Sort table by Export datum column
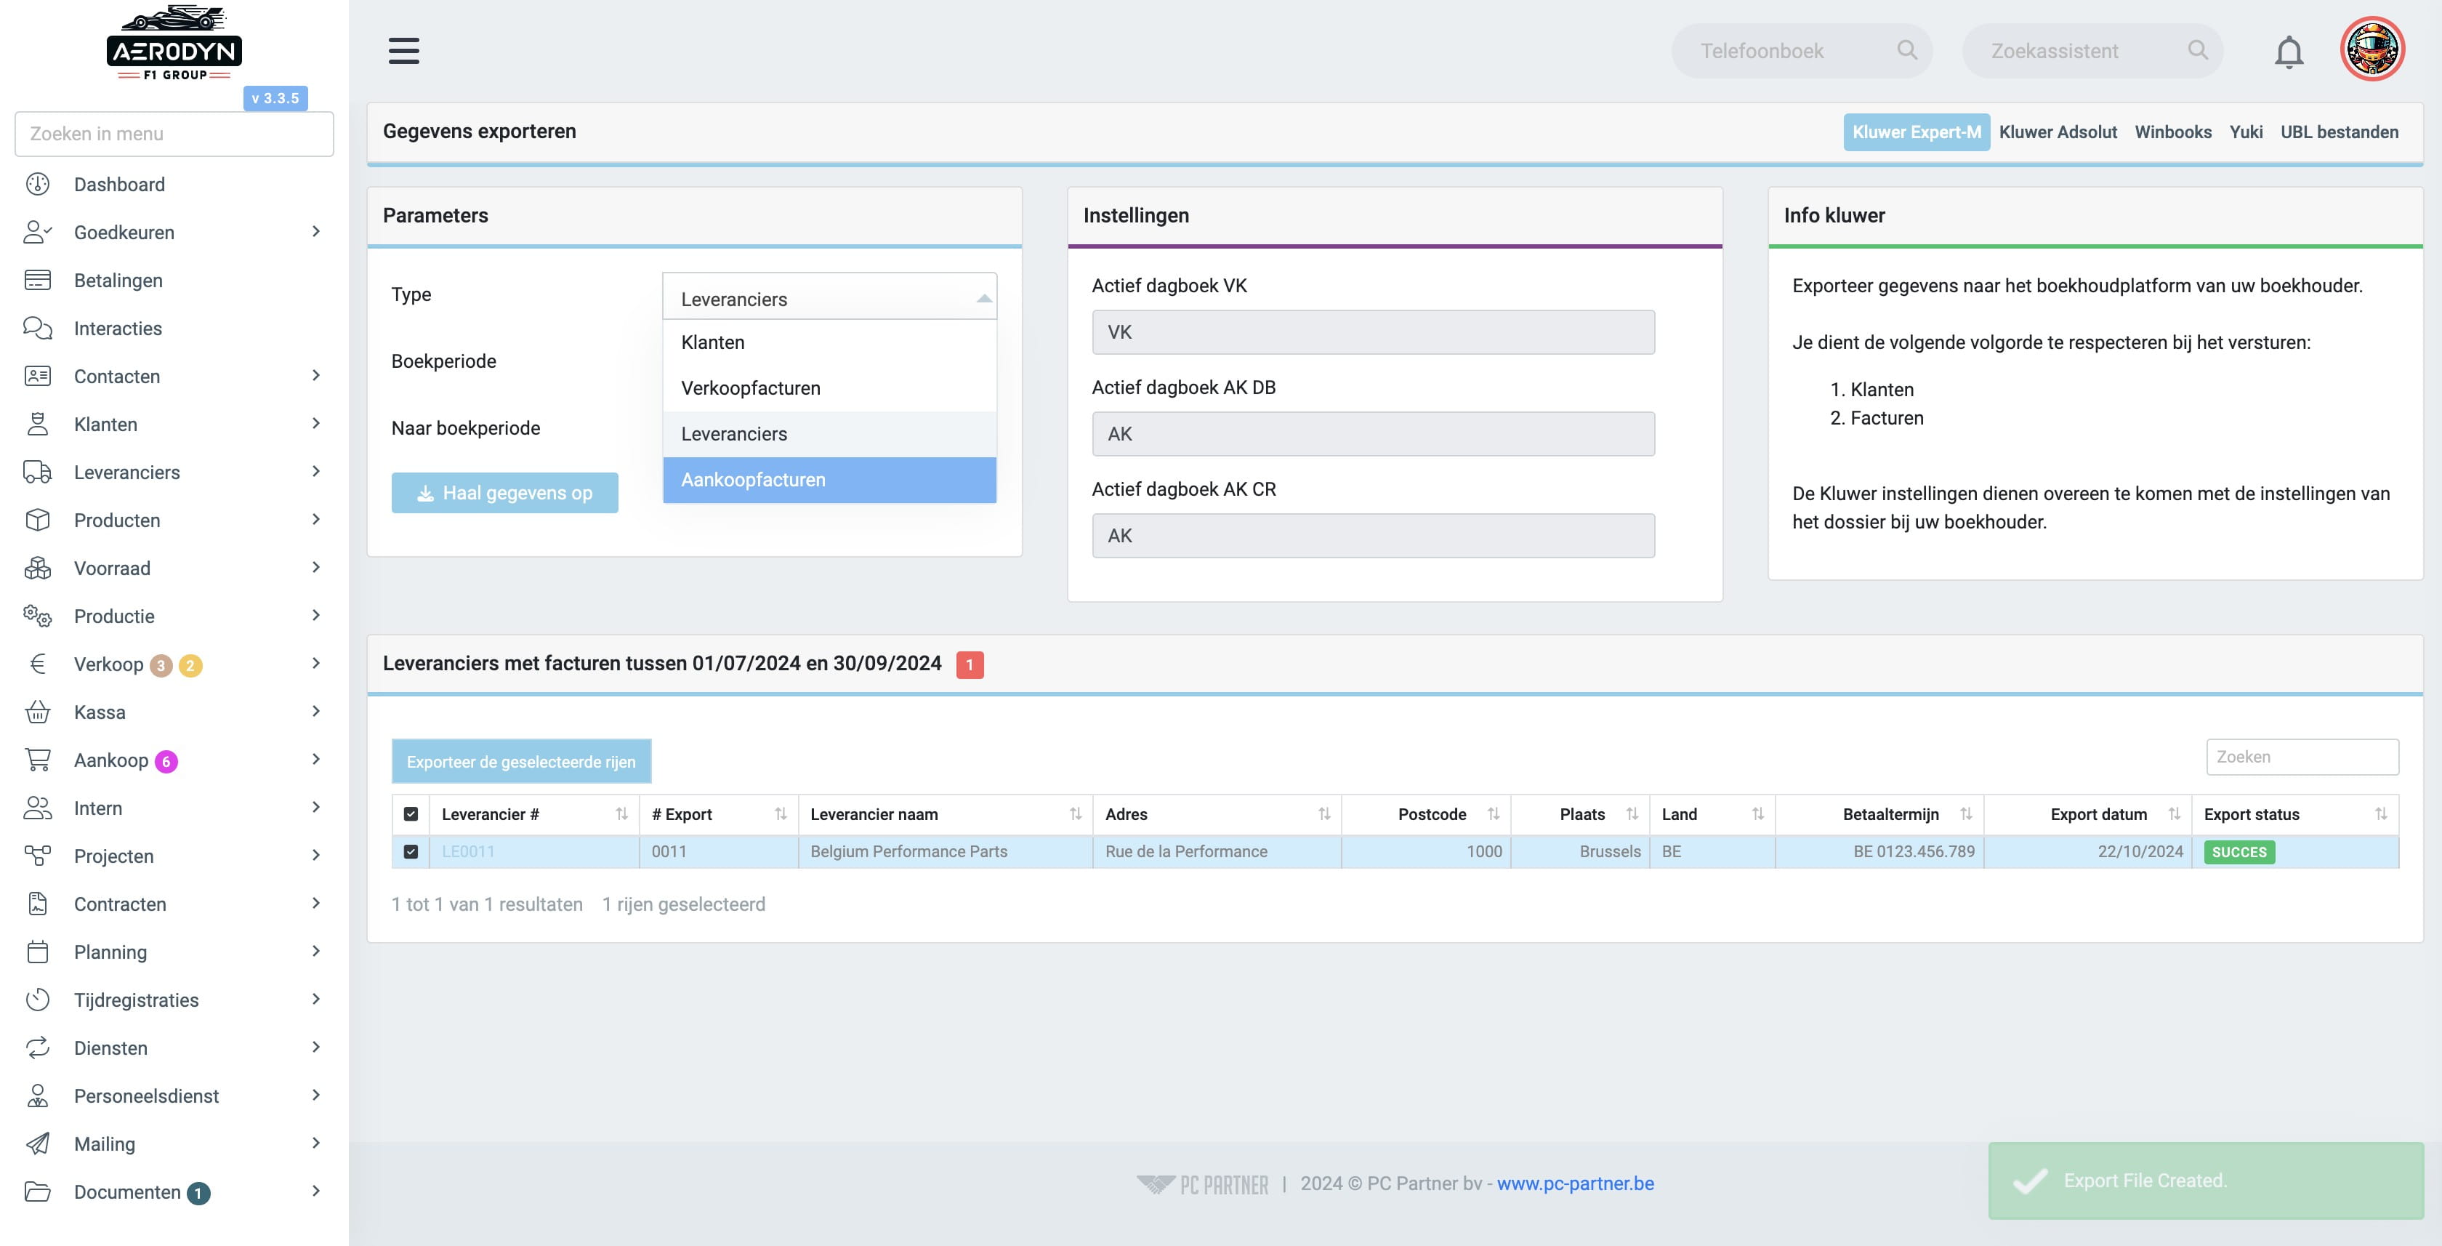This screenshot has width=2442, height=1246. tap(2087, 813)
